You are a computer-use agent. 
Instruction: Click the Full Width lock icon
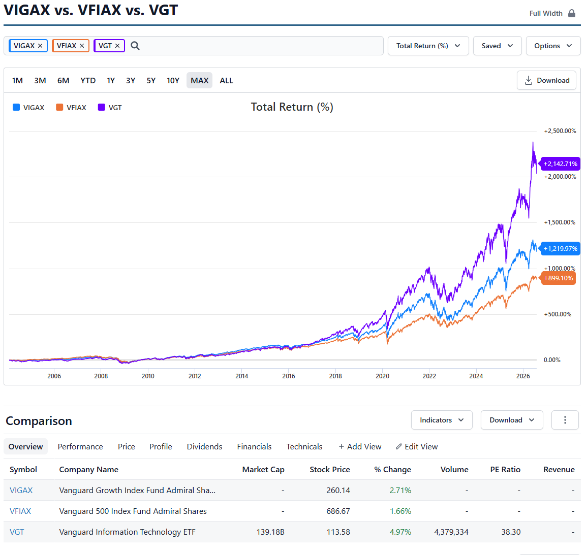572,14
